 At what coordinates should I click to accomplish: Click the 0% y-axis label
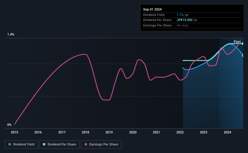click(x=9, y=125)
